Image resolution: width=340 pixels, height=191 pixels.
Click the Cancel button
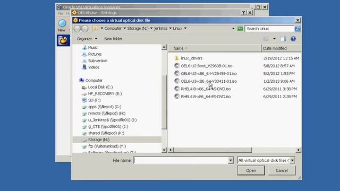282,170
